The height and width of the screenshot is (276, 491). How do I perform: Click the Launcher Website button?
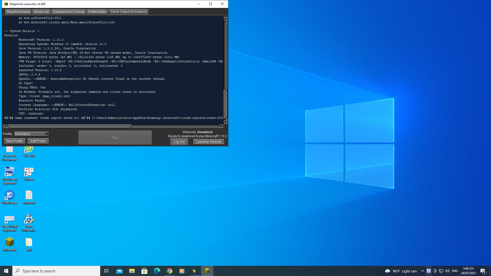pos(208,142)
